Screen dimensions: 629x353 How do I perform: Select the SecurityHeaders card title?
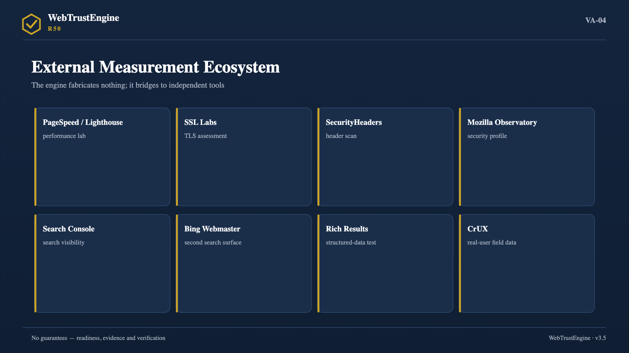coord(354,122)
